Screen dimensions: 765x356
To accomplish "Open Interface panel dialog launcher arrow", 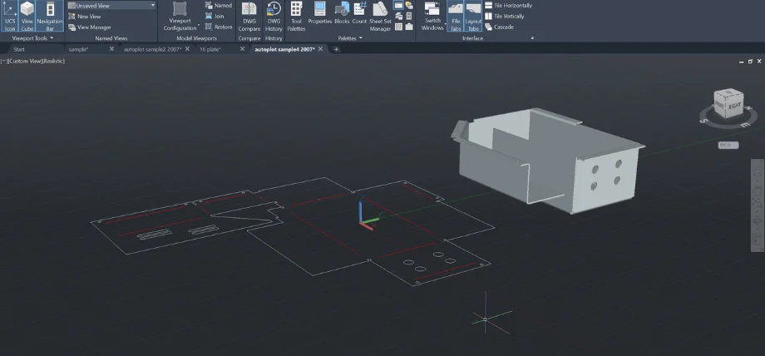I will [x=532, y=38].
